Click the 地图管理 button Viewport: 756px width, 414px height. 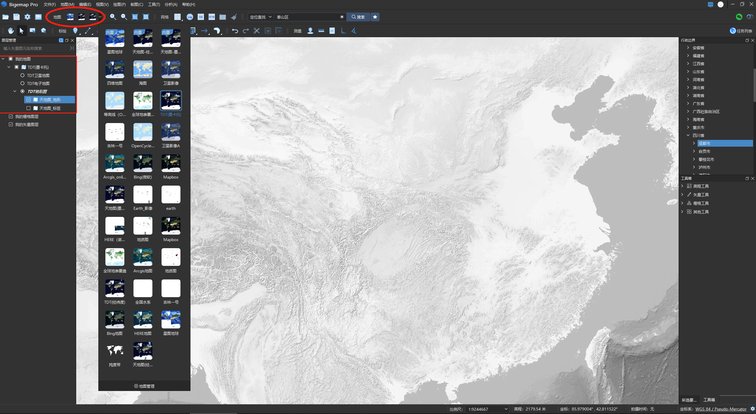pyautogui.click(x=144, y=386)
